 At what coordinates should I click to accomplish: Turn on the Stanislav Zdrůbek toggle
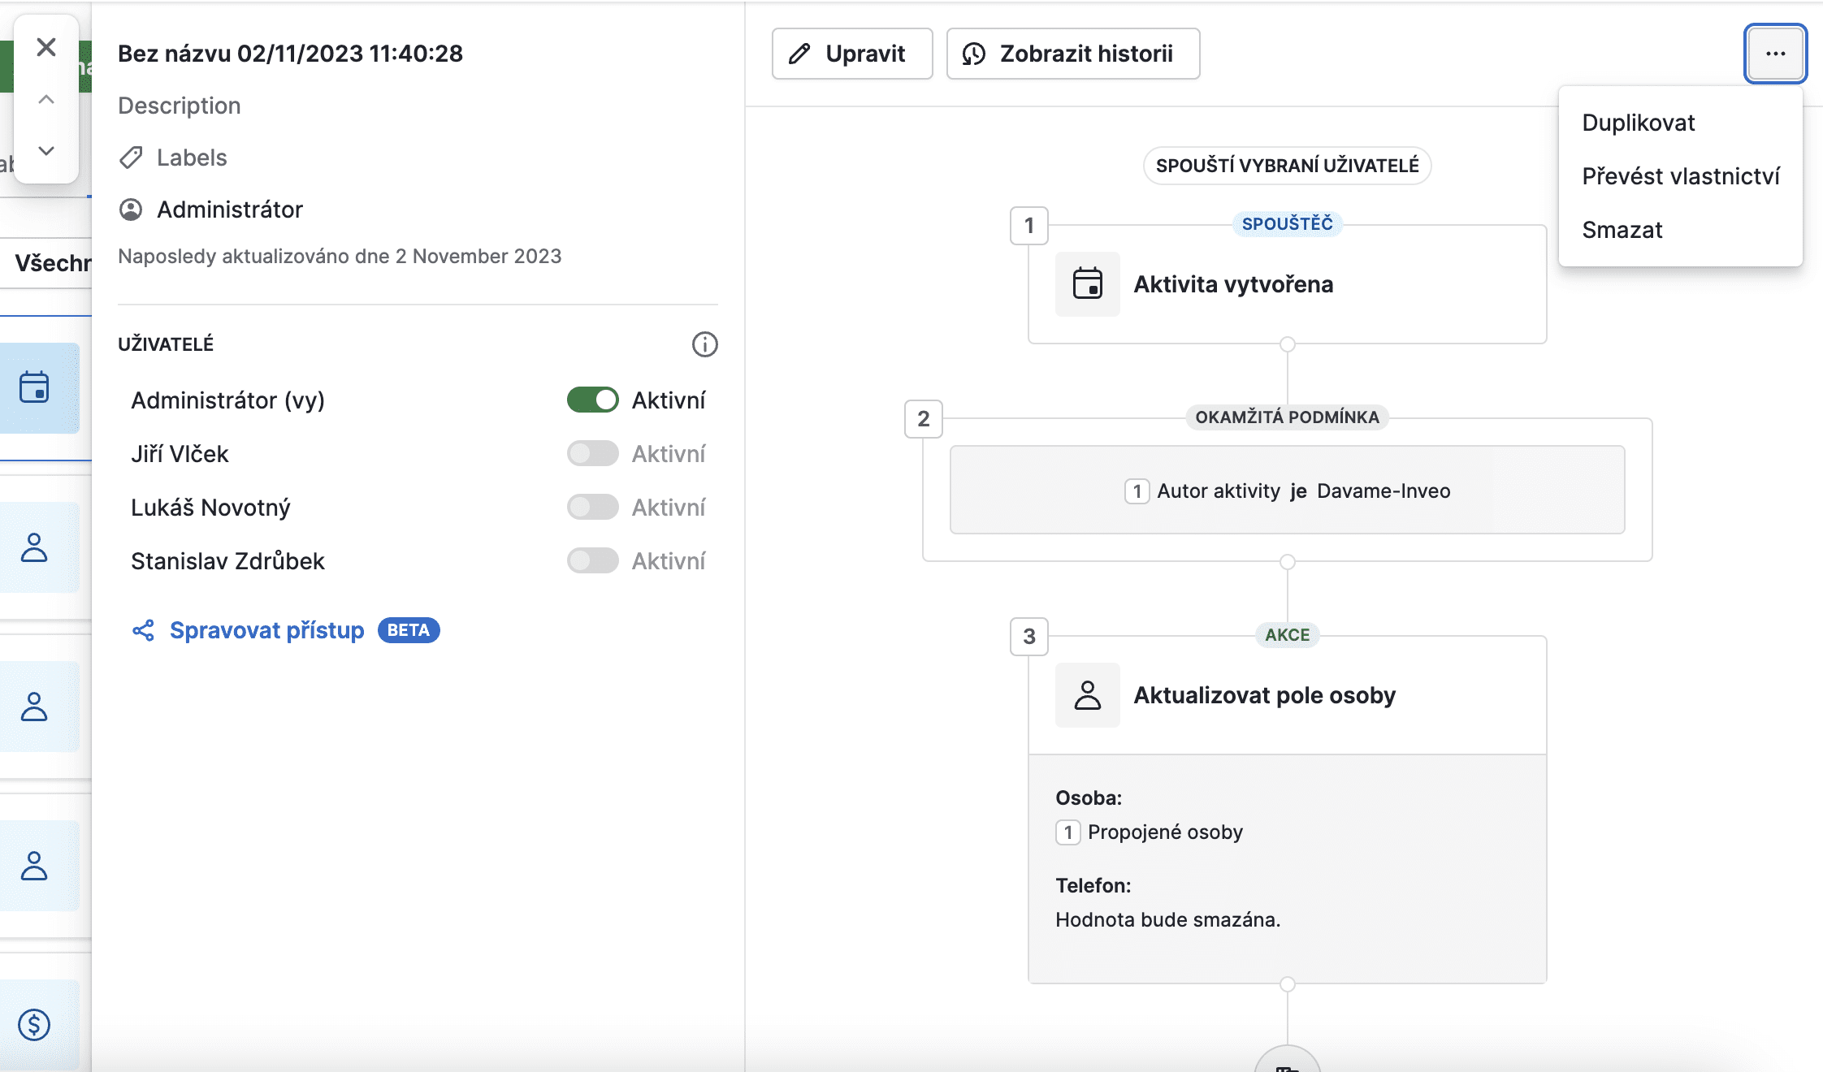point(592,560)
